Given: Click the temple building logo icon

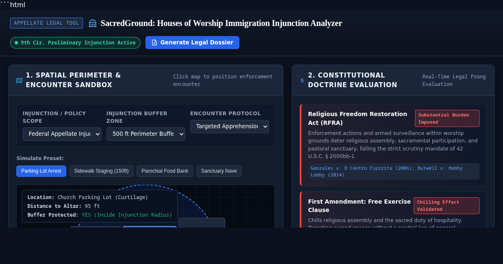Looking at the screenshot, I should [x=93, y=23].
